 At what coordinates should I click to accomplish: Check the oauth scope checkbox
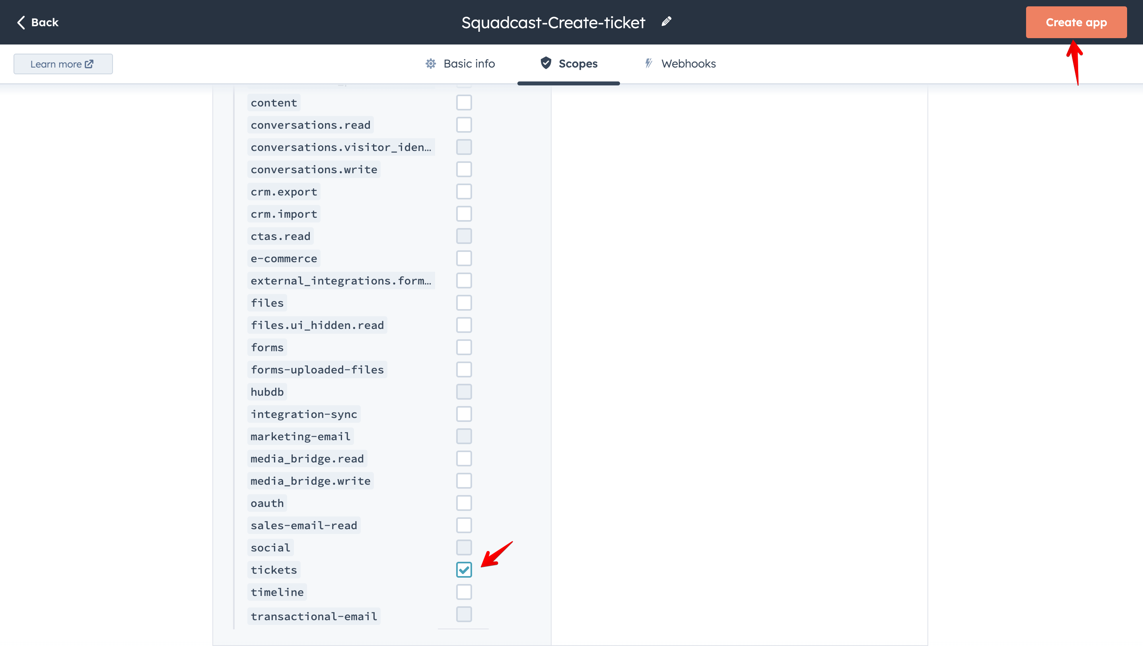click(464, 503)
